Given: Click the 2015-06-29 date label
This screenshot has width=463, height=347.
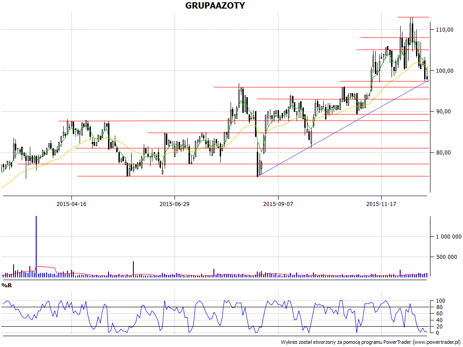Looking at the screenshot, I should coord(175,204).
